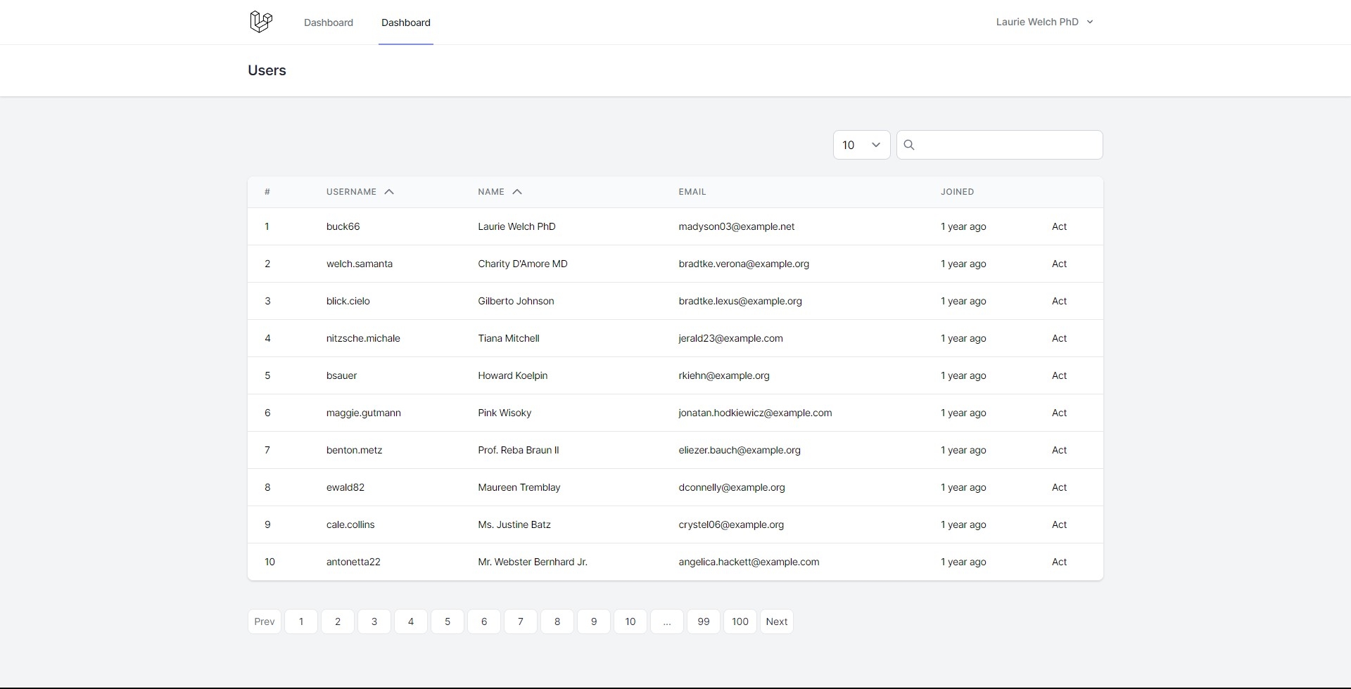Viewport: 1351px width, 689px height.
Task: Open page 10 pagination button
Action: pyautogui.click(x=630, y=622)
